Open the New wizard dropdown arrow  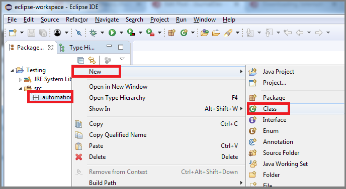coord(22,33)
